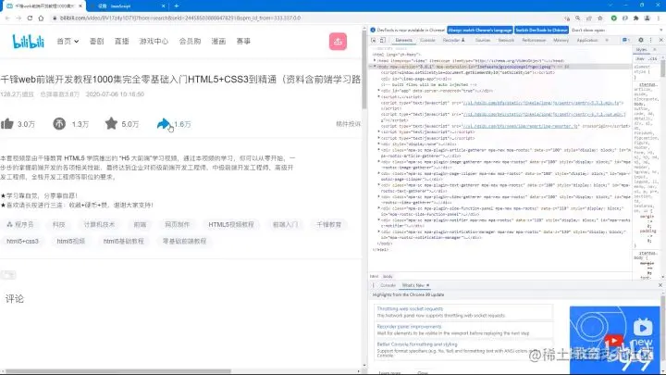Image resolution: width=666 pixels, height=375 pixels.
Task: Click the page horizontal scrollbar
Action: [x=118, y=371]
